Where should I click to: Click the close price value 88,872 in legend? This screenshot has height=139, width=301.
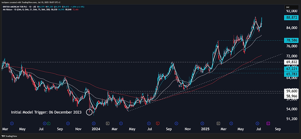click(x=66, y=7)
